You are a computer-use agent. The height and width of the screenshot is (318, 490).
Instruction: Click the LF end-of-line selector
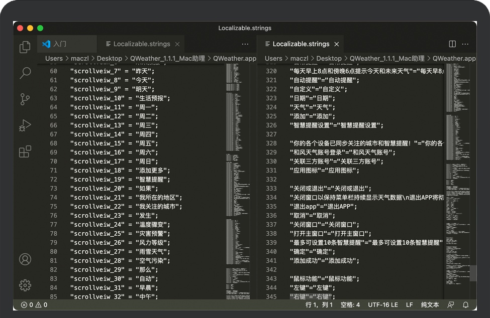coord(410,304)
